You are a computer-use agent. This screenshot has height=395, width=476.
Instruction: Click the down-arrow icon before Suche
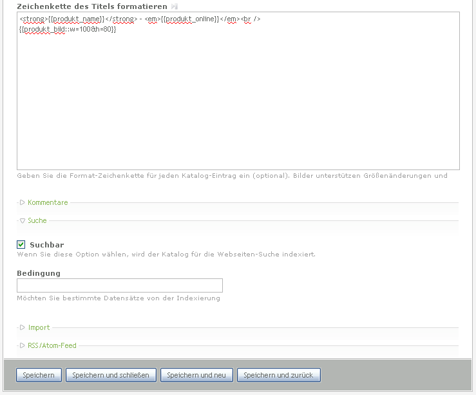pos(23,220)
